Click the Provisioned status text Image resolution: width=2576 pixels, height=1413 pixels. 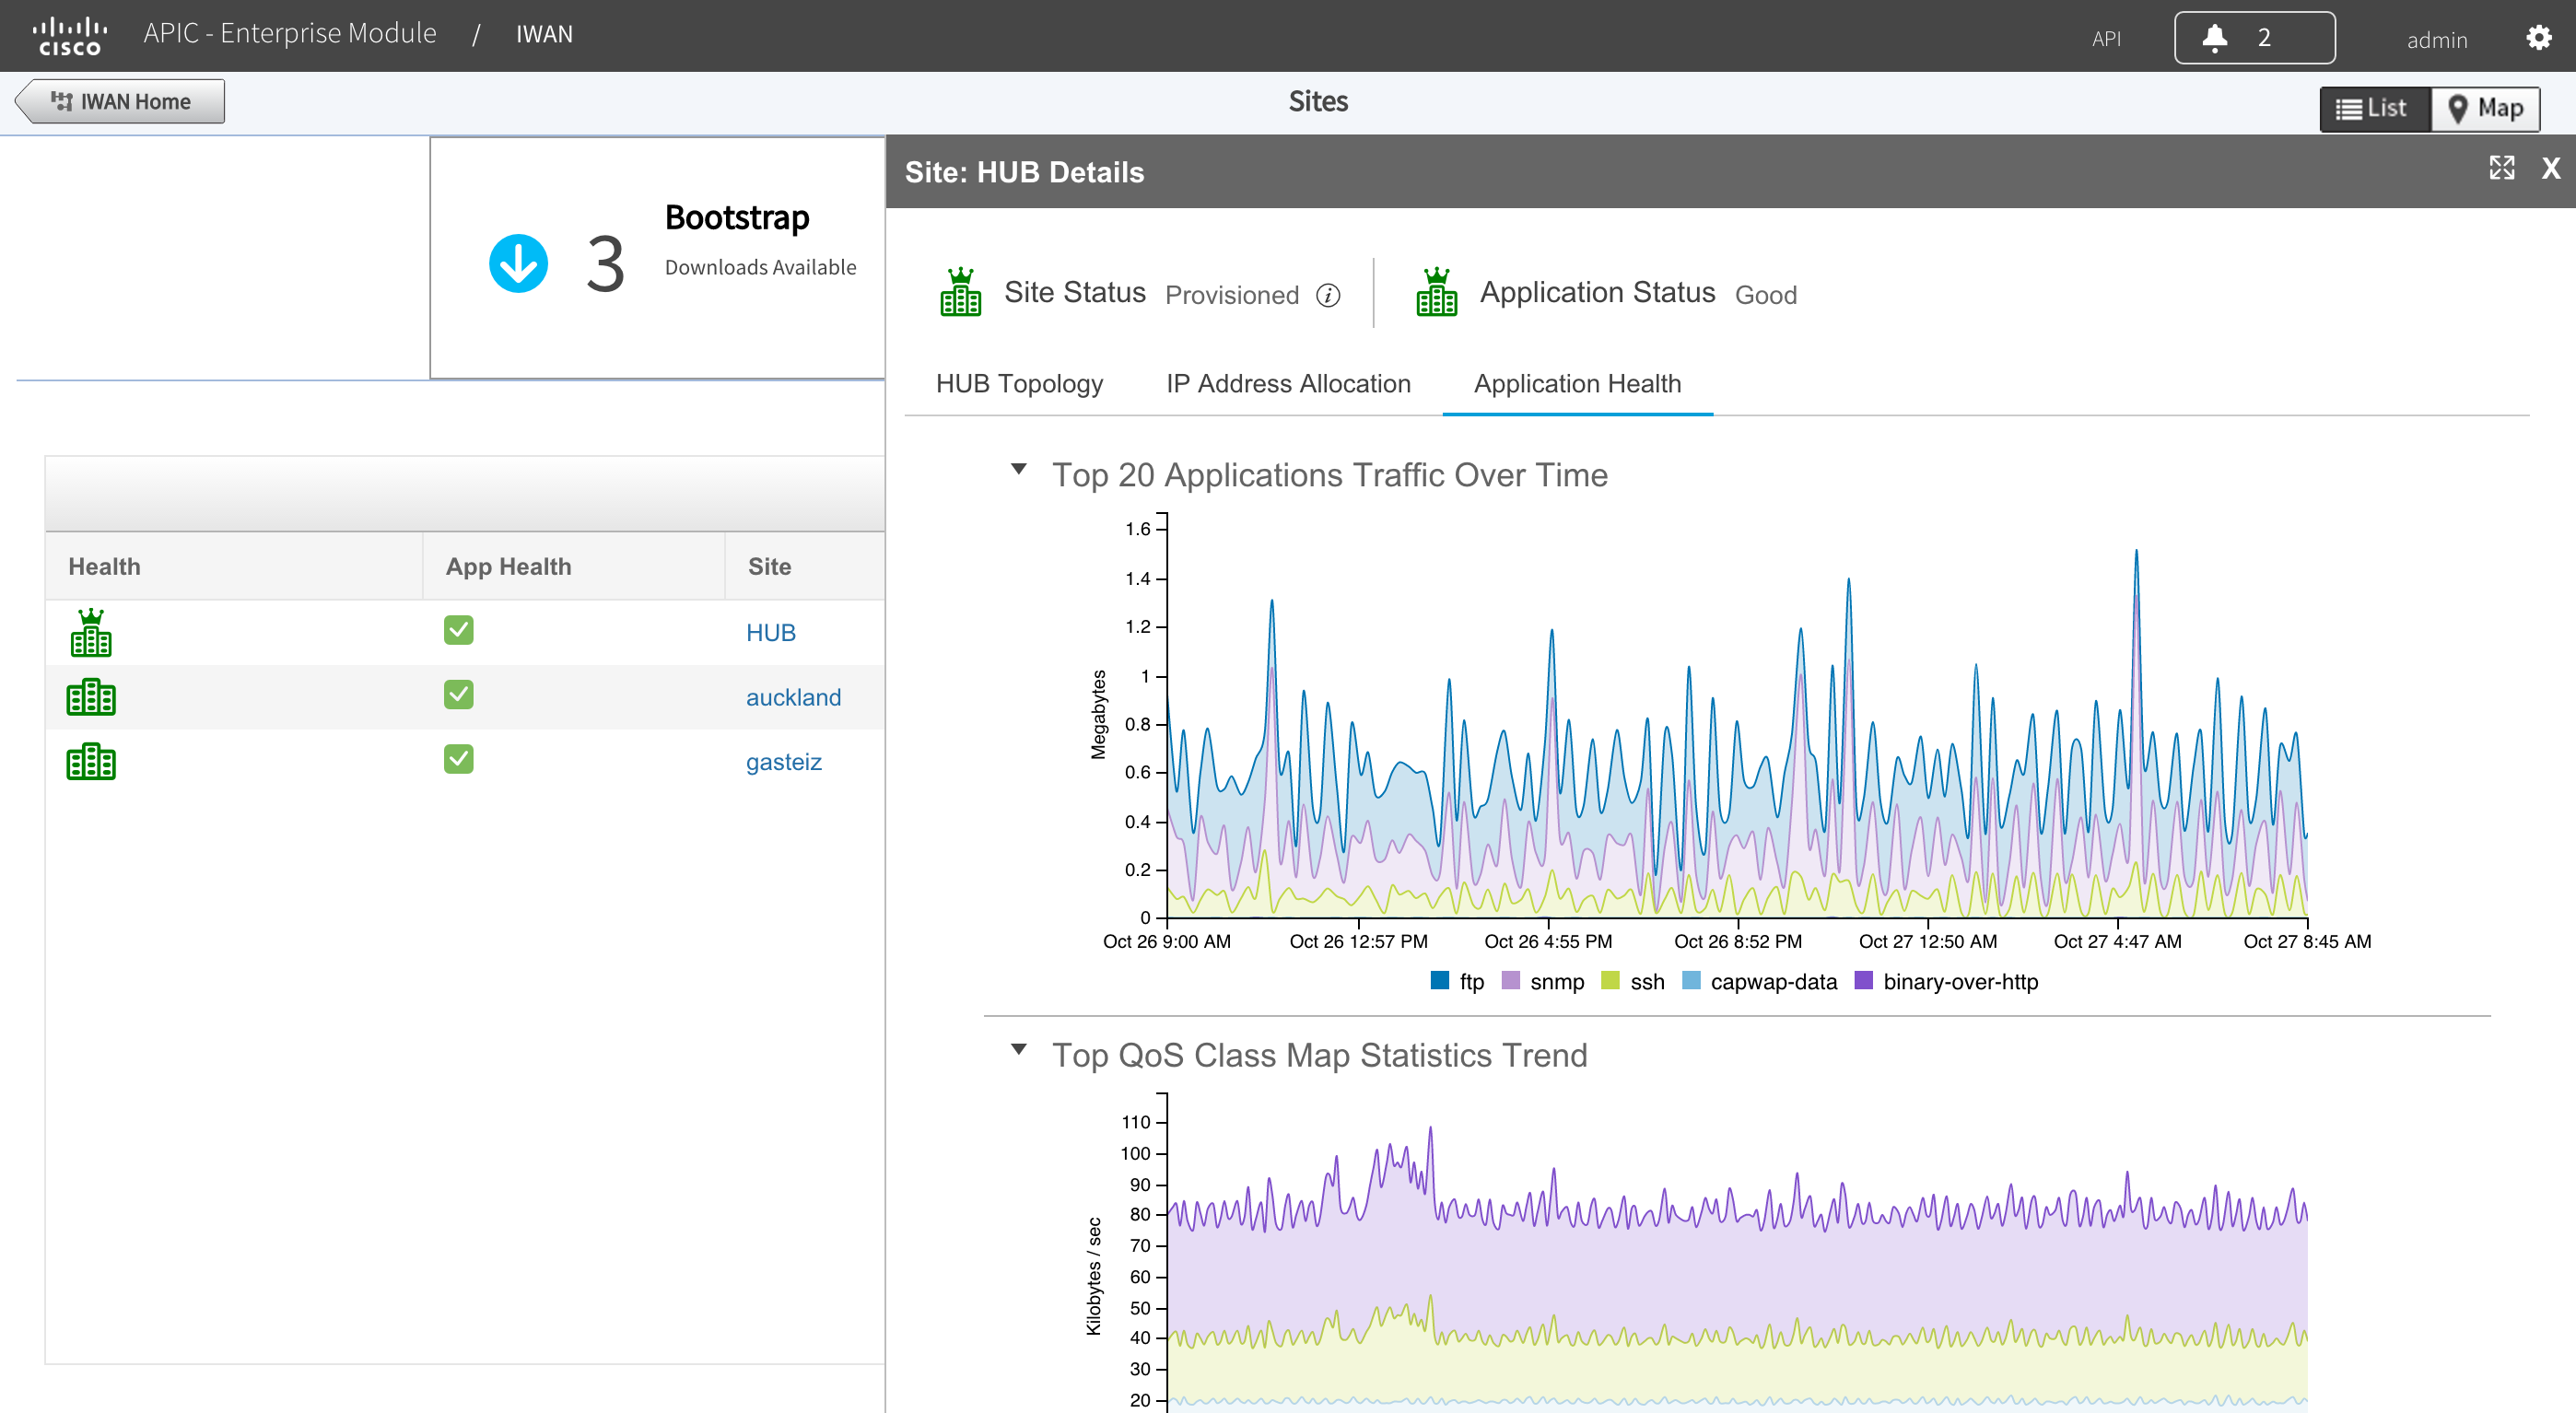coord(1232,295)
